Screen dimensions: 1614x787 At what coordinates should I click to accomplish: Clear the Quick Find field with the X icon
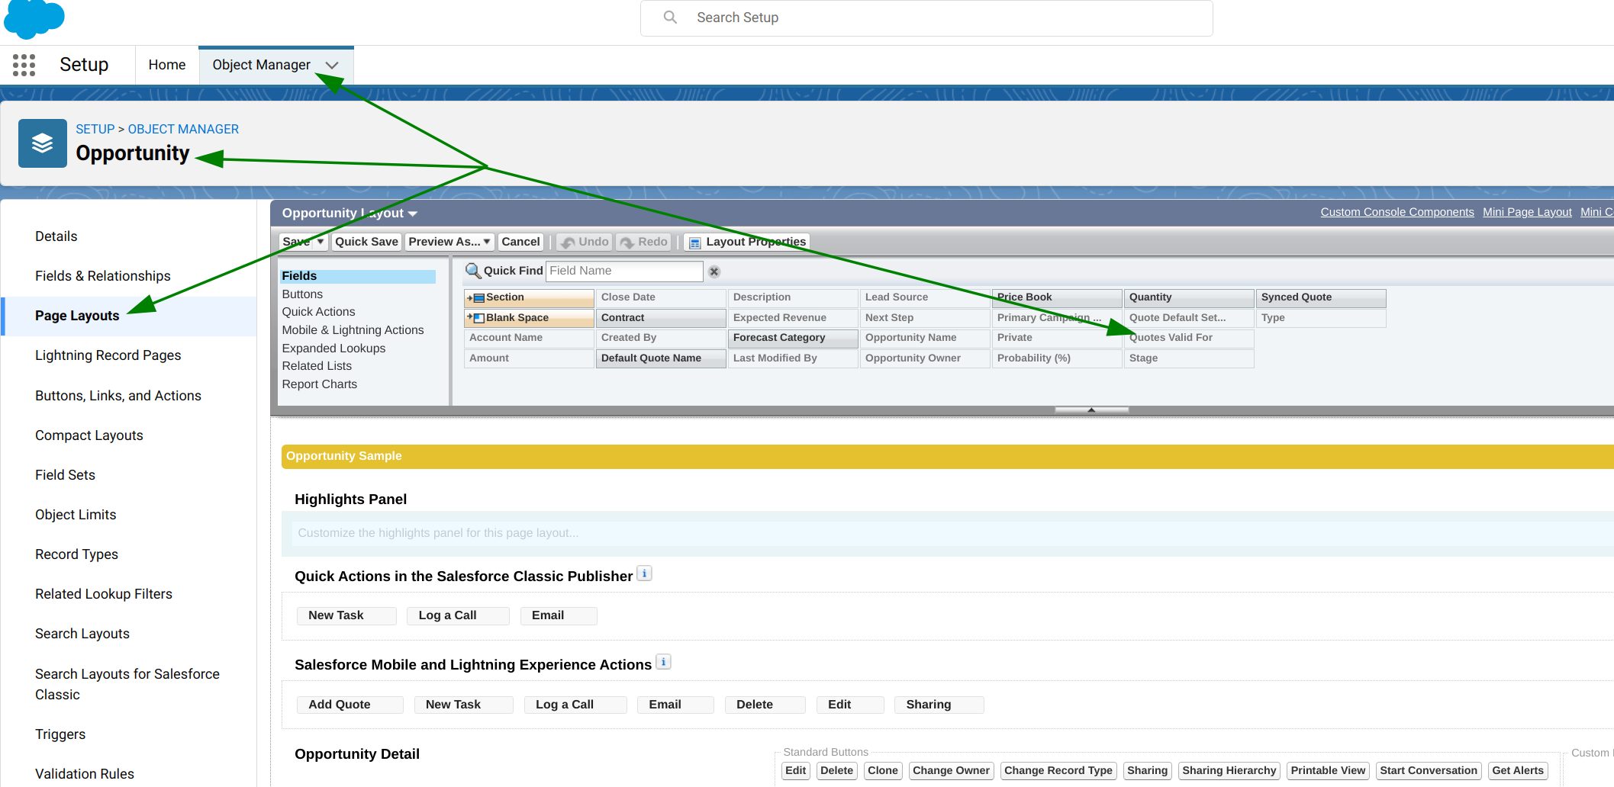[714, 271]
